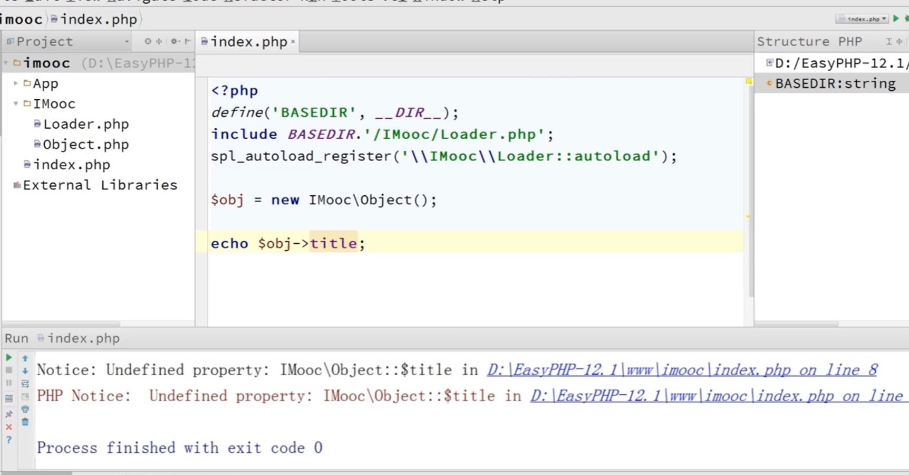909x475 pixels.
Task: Click 'BASEDIR' string in define line
Action: click(x=314, y=112)
